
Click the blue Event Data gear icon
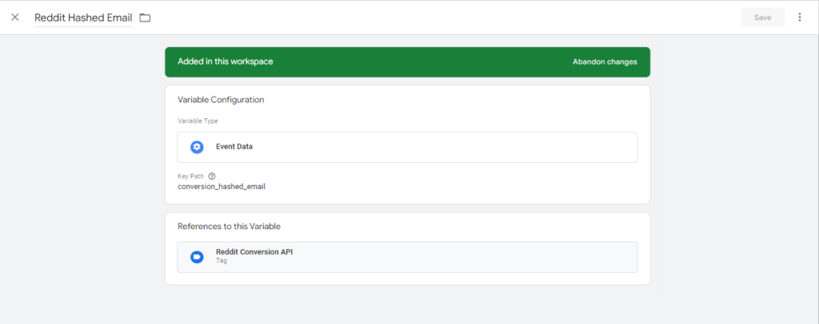click(x=197, y=147)
